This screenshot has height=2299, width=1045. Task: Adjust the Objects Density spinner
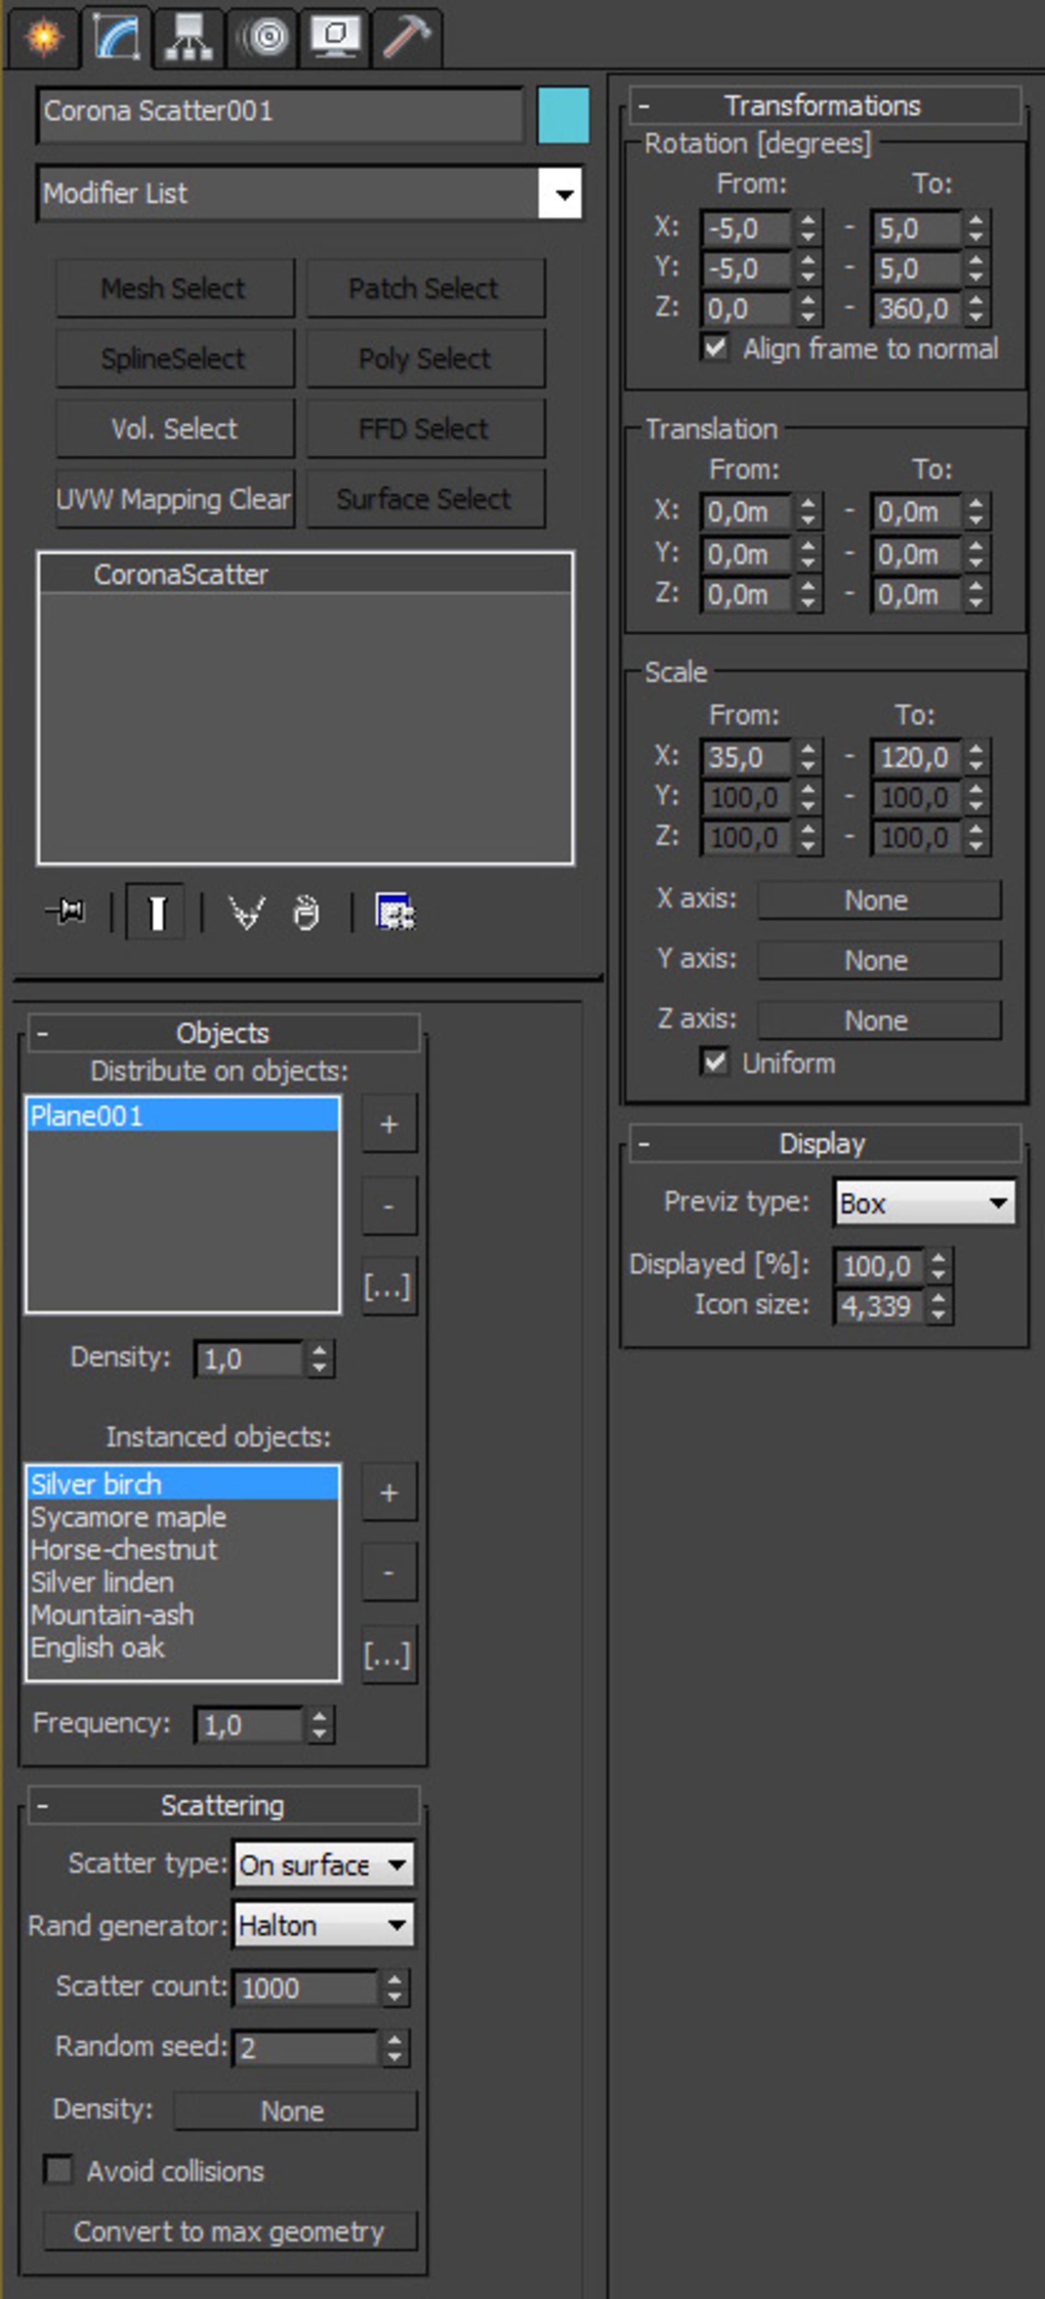coord(319,1359)
